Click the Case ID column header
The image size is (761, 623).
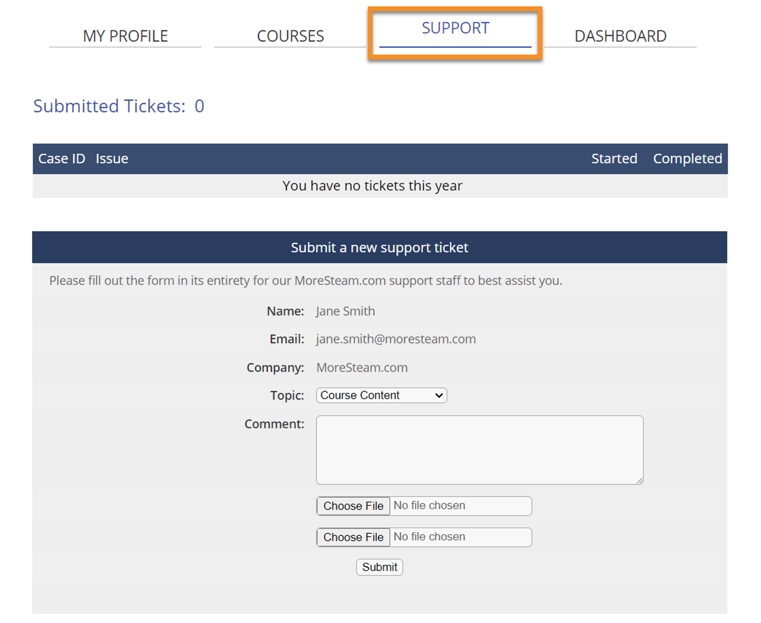(62, 158)
